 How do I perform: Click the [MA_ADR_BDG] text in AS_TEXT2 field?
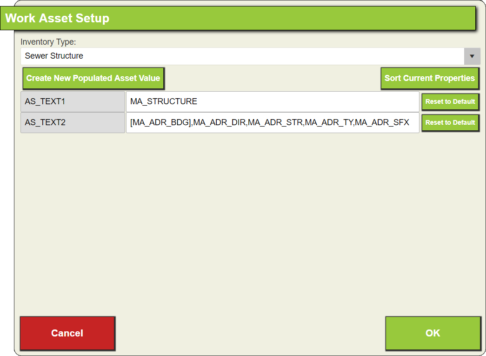160,122
